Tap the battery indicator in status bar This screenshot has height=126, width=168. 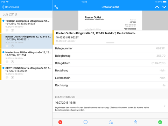165,2
